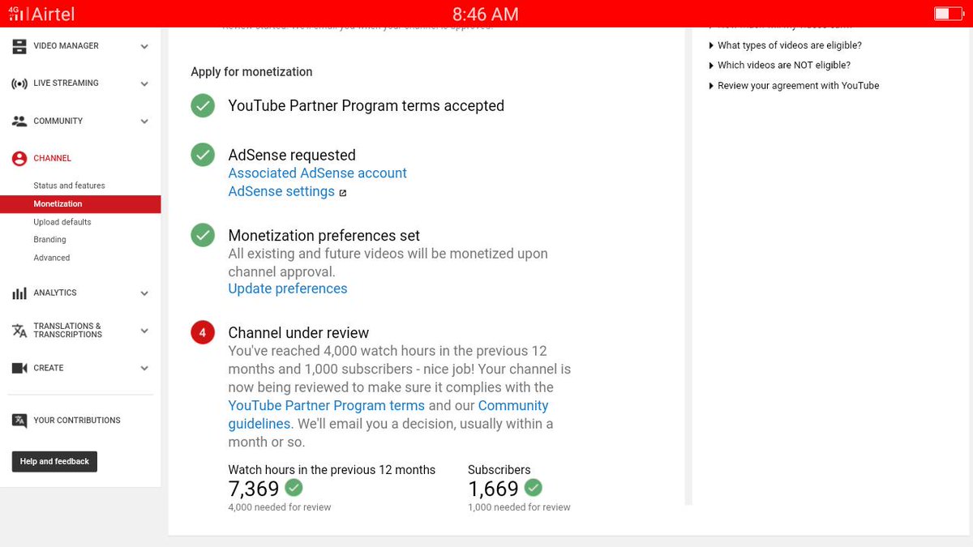Viewport: 973px width, 547px height.
Task: Expand the Translations & Transcriptions chevron
Action: tap(144, 331)
